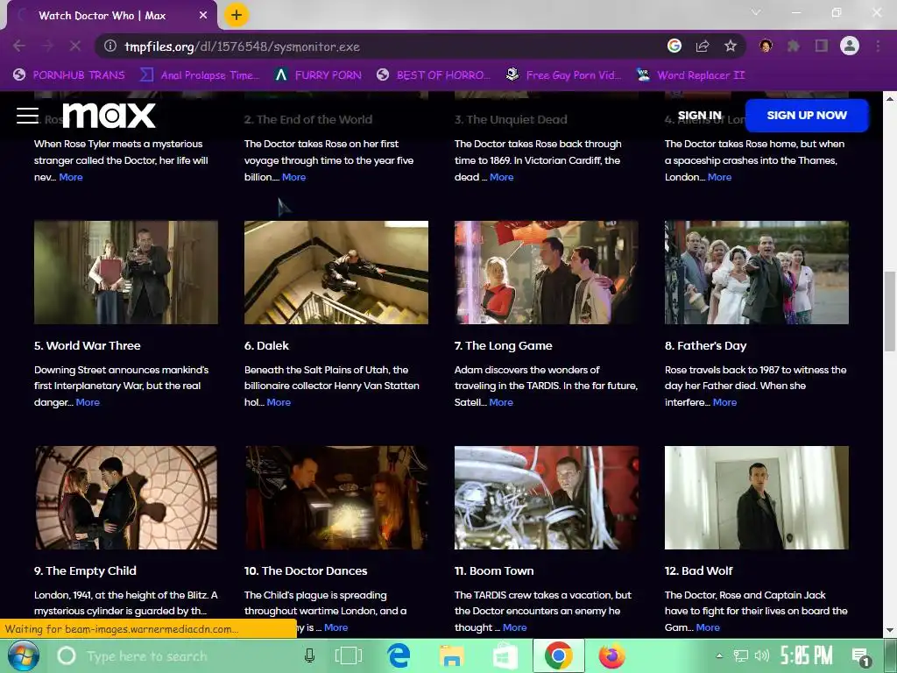
Task: Open the Chrome profile icon
Action: click(850, 46)
